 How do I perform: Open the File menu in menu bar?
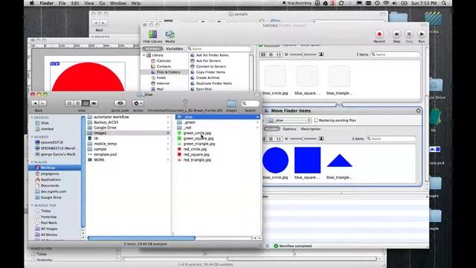point(62,3)
